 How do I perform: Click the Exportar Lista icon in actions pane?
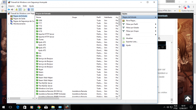pyautogui.click(x=124, y=42)
